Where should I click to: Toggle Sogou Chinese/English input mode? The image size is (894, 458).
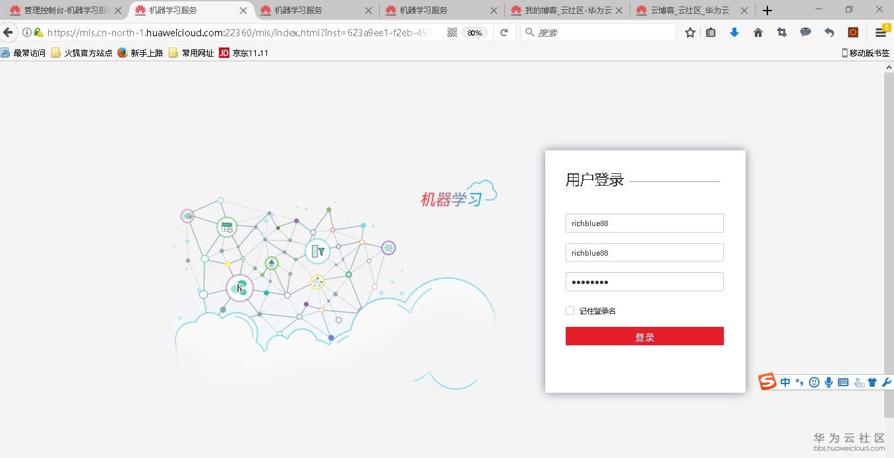785,382
